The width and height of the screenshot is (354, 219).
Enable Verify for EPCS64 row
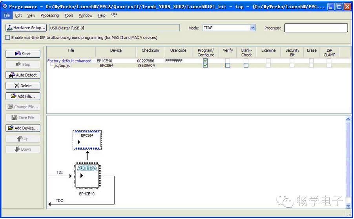(x=228, y=65)
